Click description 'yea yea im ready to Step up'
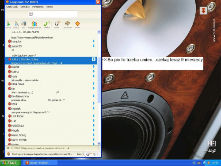Screen dimensions: 221x166 click(x=30, y=112)
